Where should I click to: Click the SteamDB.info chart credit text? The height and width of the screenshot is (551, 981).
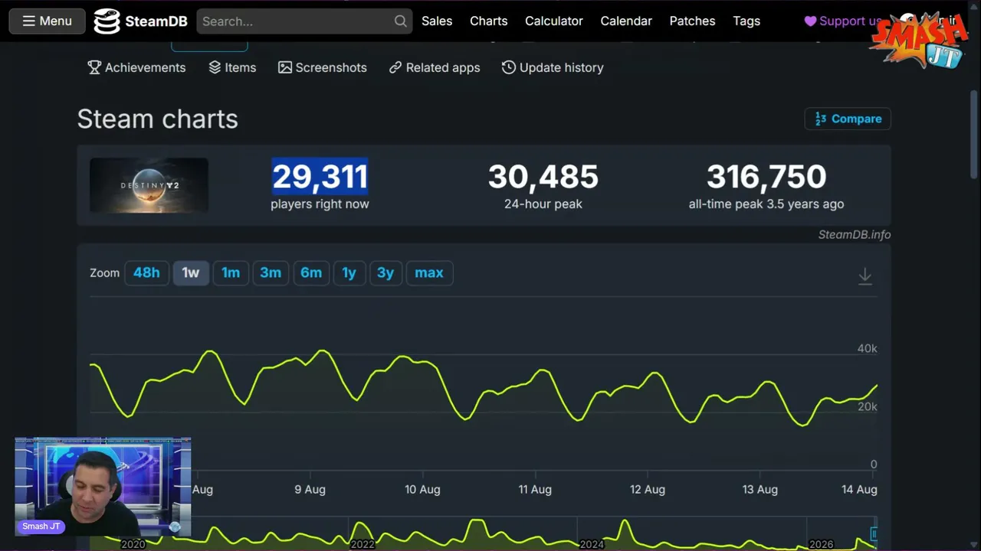tap(854, 235)
